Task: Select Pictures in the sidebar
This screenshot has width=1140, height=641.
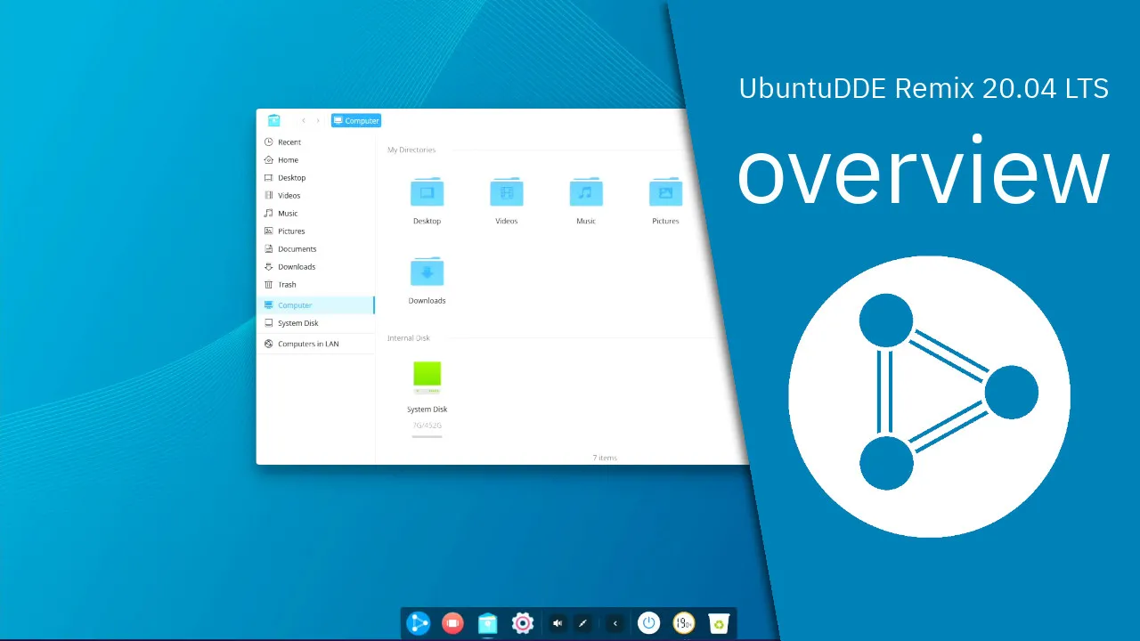Action: coord(315,231)
